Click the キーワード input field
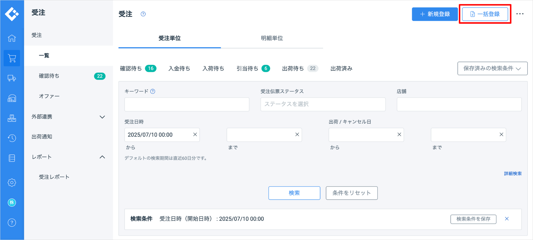The width and height of the screenshot is (533, 240). (187, 104)
